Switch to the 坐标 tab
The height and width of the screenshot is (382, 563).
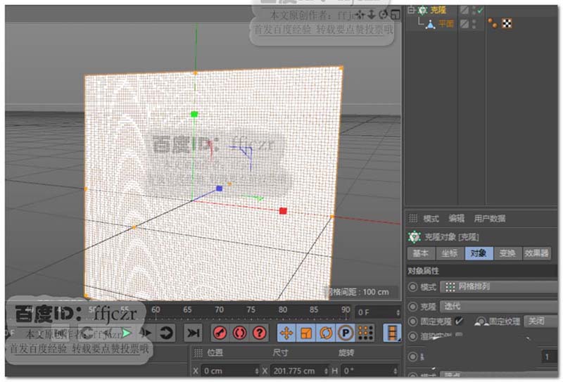[450, 253]
